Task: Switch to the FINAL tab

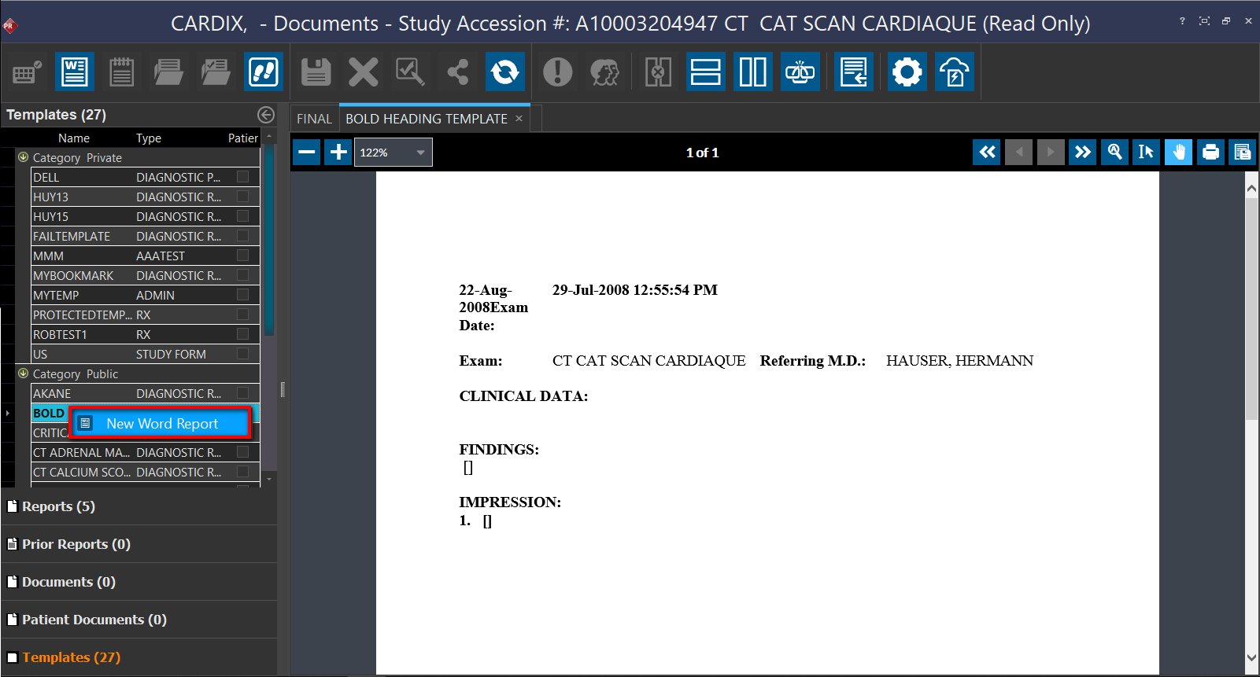Action: 314,119
